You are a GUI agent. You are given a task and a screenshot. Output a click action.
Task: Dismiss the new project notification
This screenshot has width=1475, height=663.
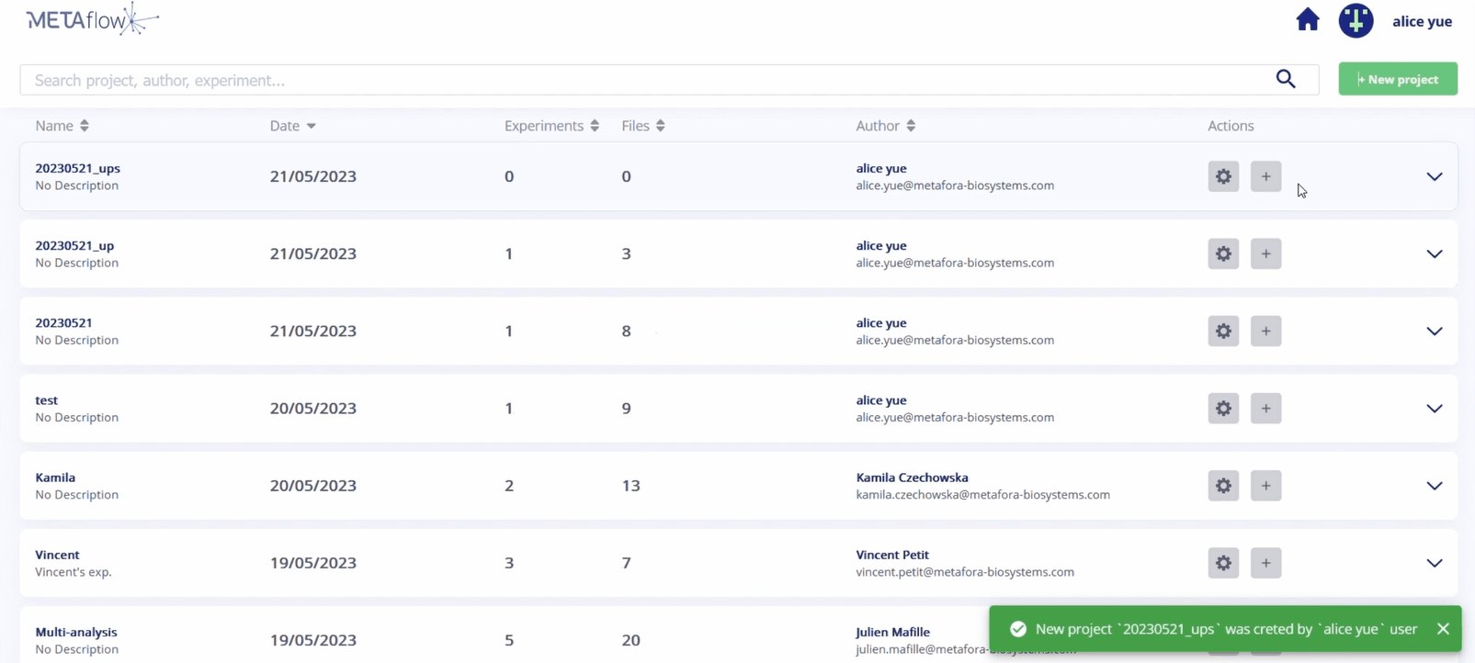[x=1443, y=629]
